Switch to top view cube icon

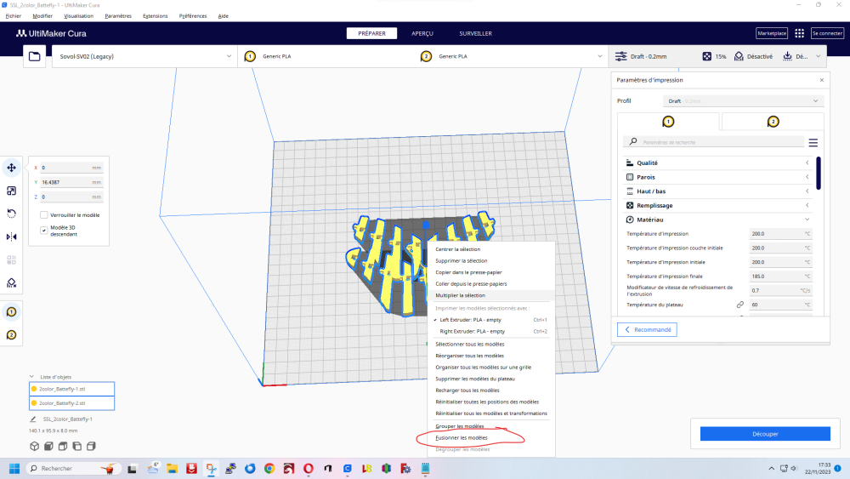click(63, 446)
